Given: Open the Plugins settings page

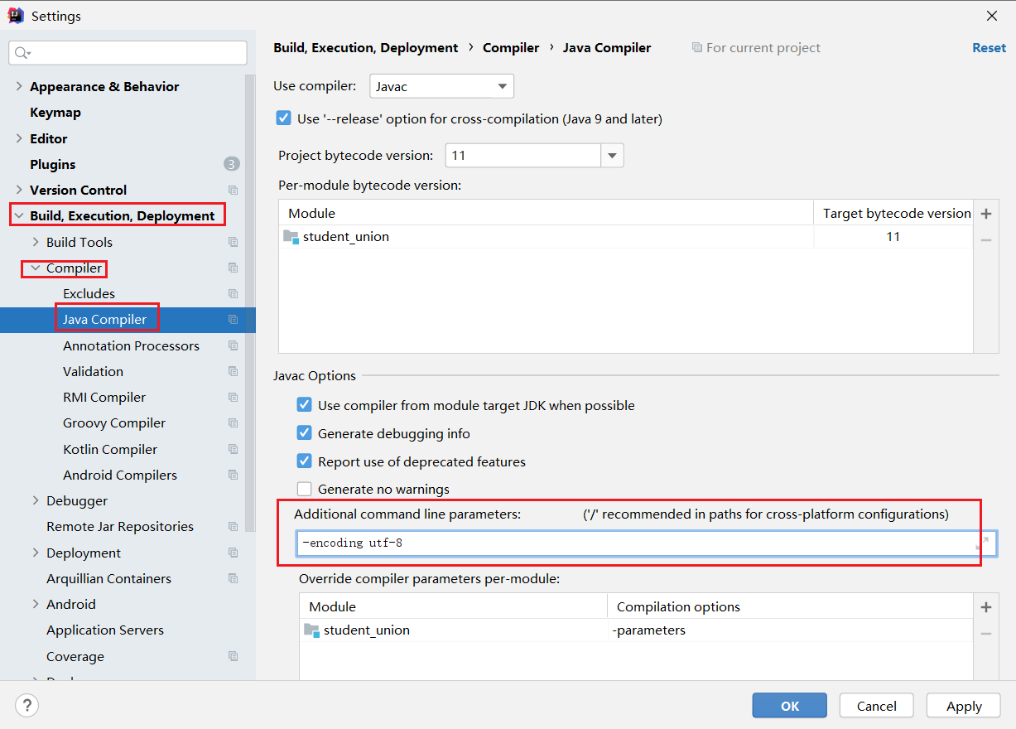Looking at the screenshot, I should coord(53,164).
